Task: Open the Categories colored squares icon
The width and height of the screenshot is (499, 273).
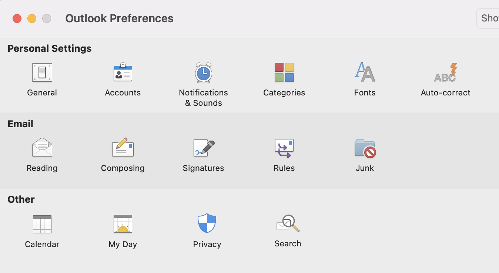Action: (284, 73)
